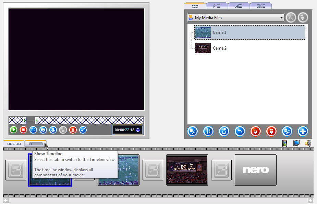Select the scoreboard clip in the storyboard
317x204 pixels.
tap(187, 170)
